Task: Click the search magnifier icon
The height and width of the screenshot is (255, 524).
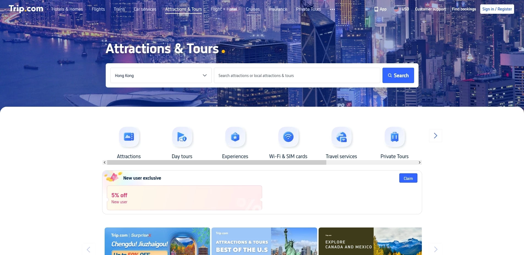Action: tap(390, 75)
